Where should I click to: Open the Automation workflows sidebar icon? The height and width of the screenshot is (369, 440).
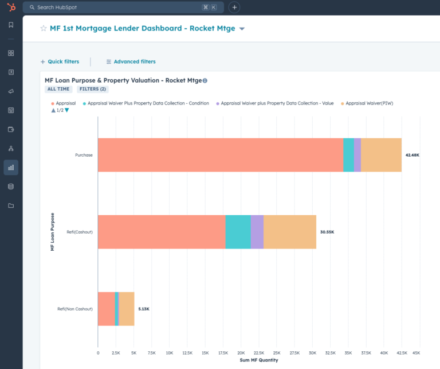pos(11,149)
